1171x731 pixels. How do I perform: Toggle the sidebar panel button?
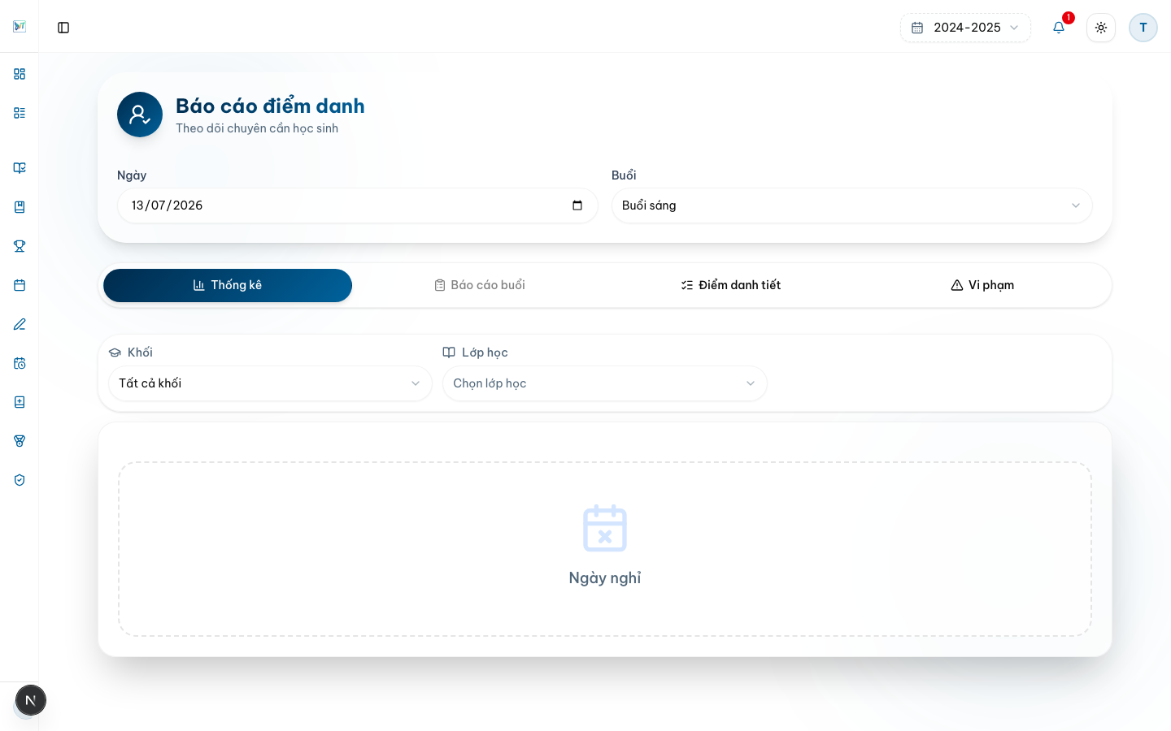point(63,28)
